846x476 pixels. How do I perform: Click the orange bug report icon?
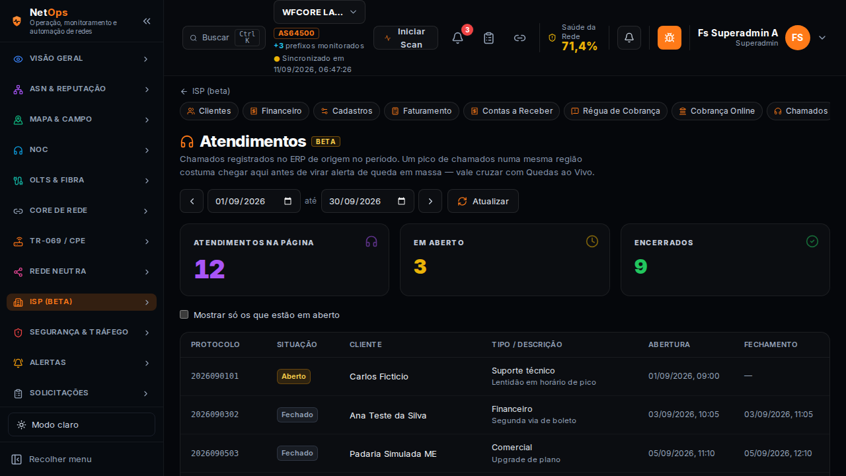pos(670,38)
